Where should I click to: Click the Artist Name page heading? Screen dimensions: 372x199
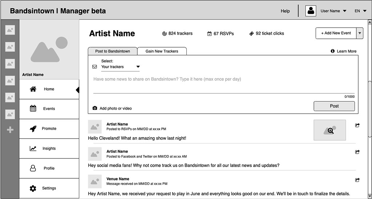[112, 33]
